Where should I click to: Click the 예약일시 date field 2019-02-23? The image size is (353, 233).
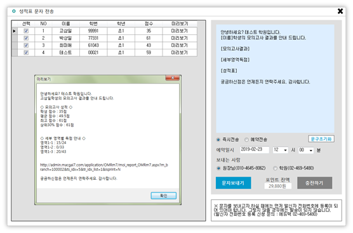coord(255,149)
